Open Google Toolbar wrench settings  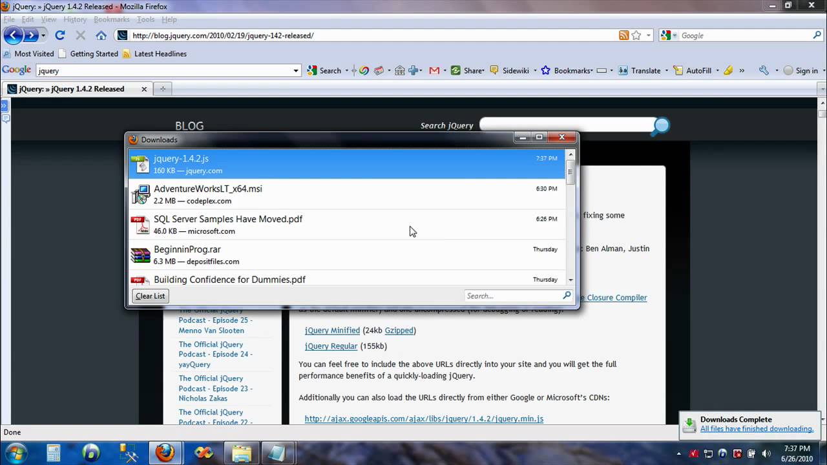(x=764, y=70)
